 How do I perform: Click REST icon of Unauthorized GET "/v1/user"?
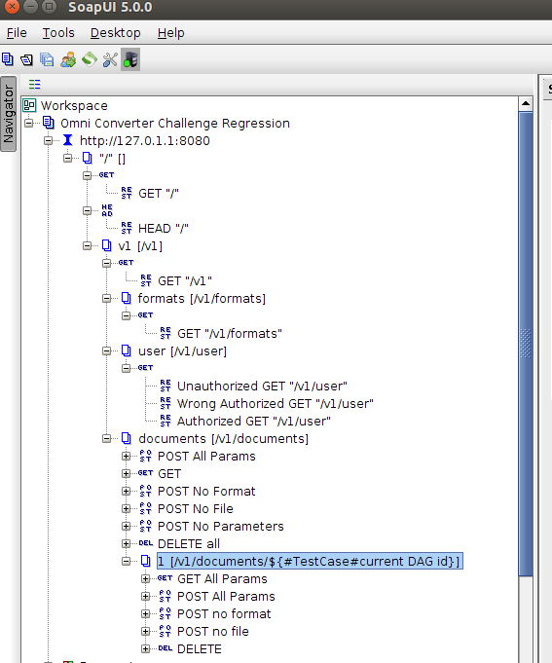pyautogui.click(x=166, y=386)
